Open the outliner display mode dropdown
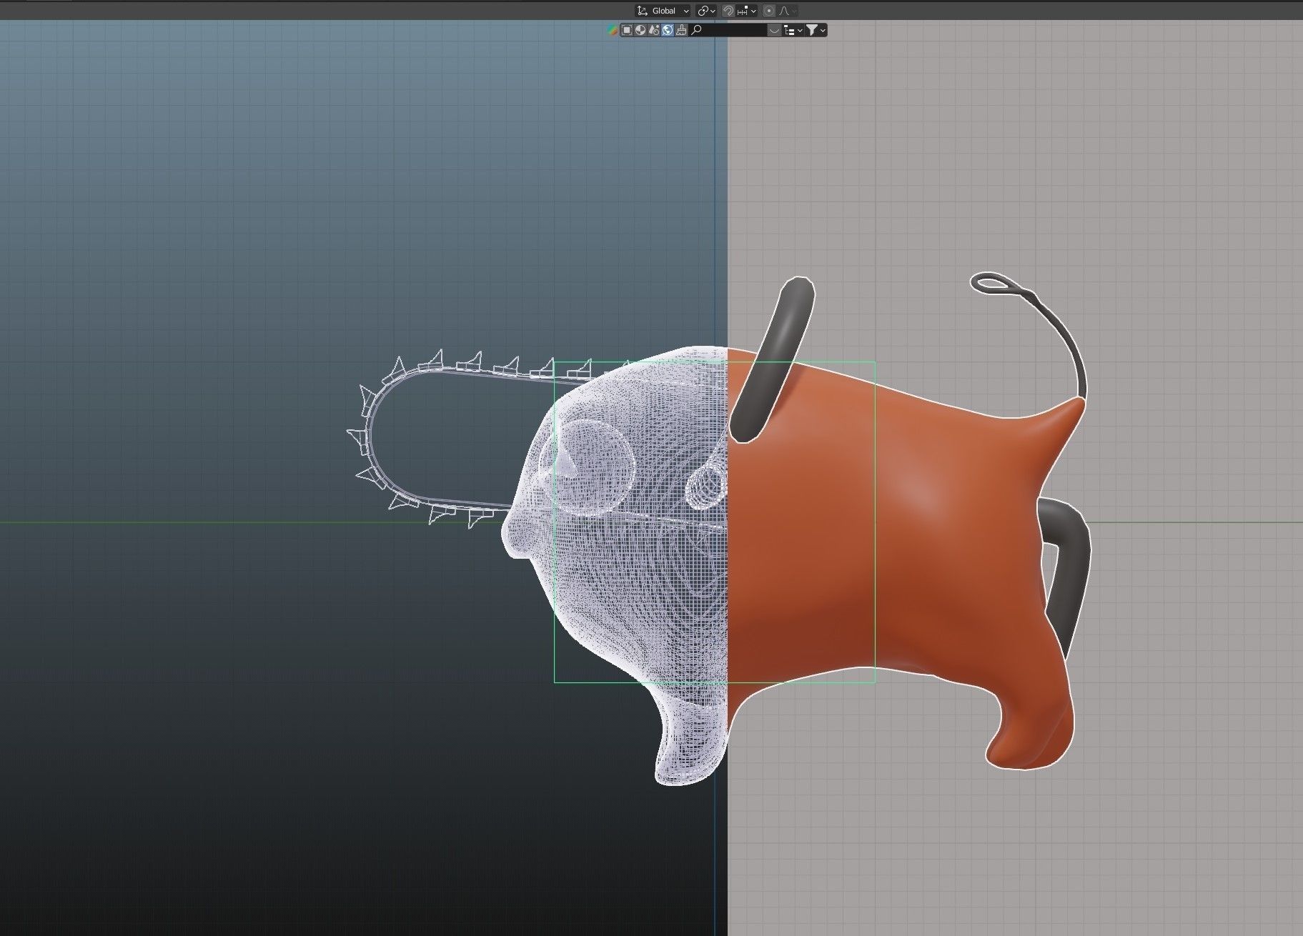1303x936 pixels. (x=793, y=30)
